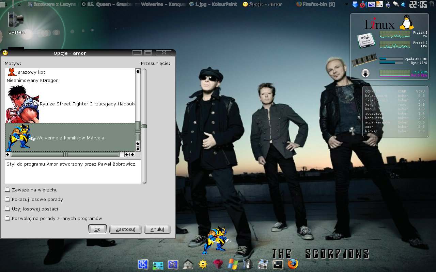The height and width of the screenshot is (272, 436).
Task: Click the Kadu sun tray icon
Action: point(404,4)
